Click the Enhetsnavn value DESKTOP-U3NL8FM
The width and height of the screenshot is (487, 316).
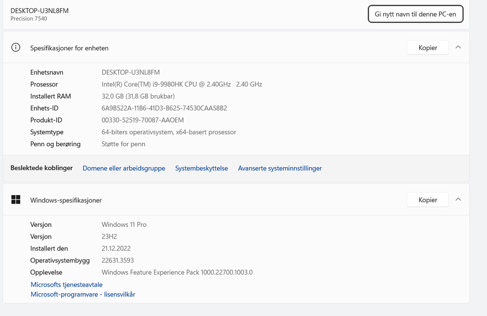pyautogui.click(x=131, y=72)
